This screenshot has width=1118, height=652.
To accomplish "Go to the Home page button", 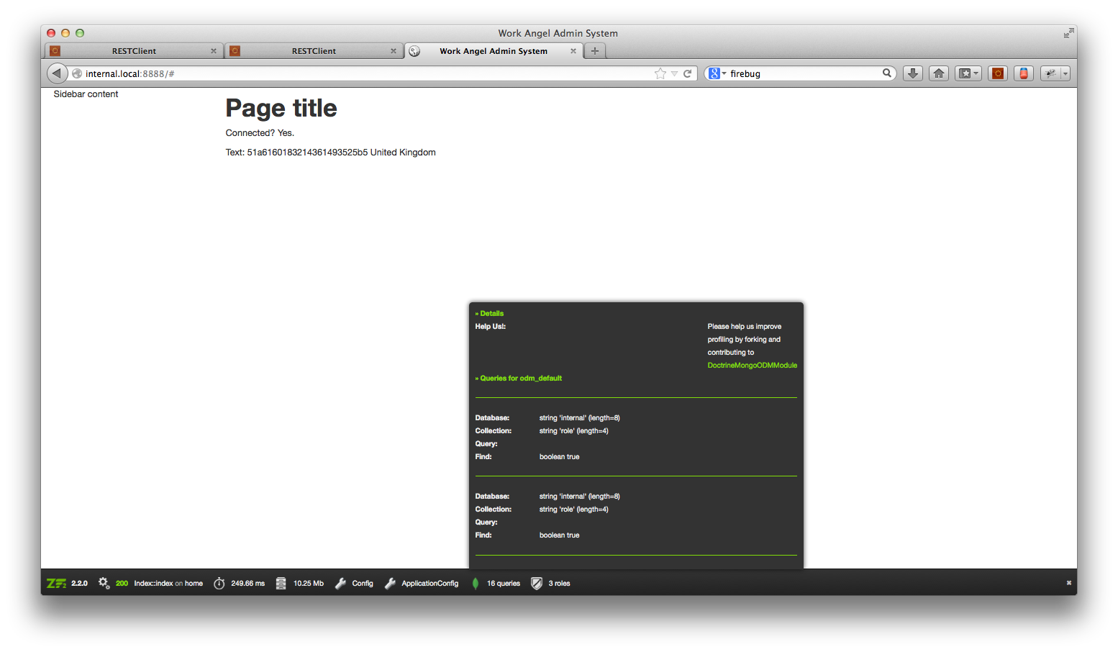I will point(939,73).
